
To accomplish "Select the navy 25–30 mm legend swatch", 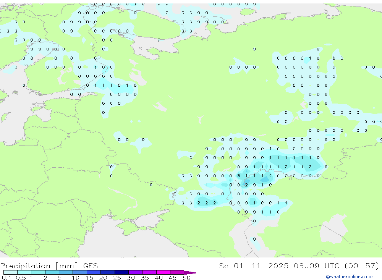I will (x=121, y=272).
